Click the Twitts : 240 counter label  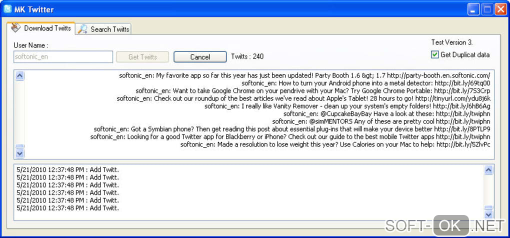pyautogui.click(x=247, y=56)
